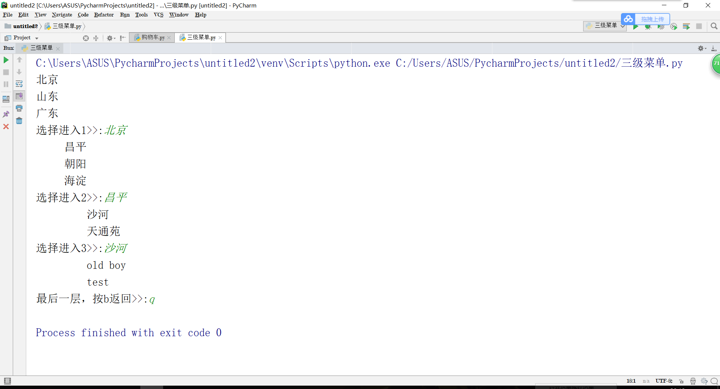Image resolution: width=720 pixels, height=389 pixels.
Task: Change file encoding UTF-8 selector
Action: coord(664,381)
